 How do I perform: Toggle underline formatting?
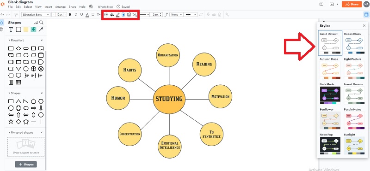click(x=81, y=15)
